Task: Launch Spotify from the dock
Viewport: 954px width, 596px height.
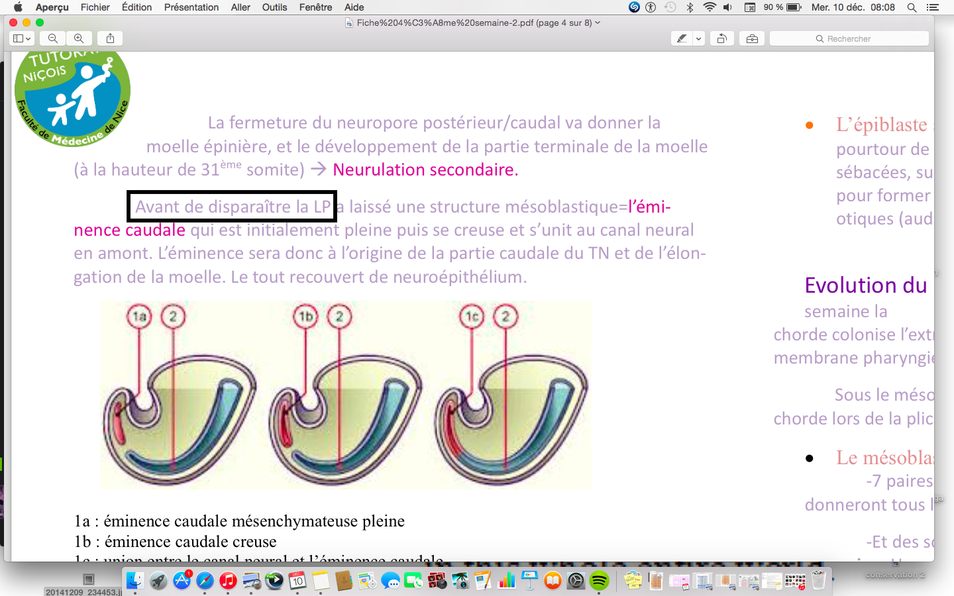Action: [x=599, y=581]
